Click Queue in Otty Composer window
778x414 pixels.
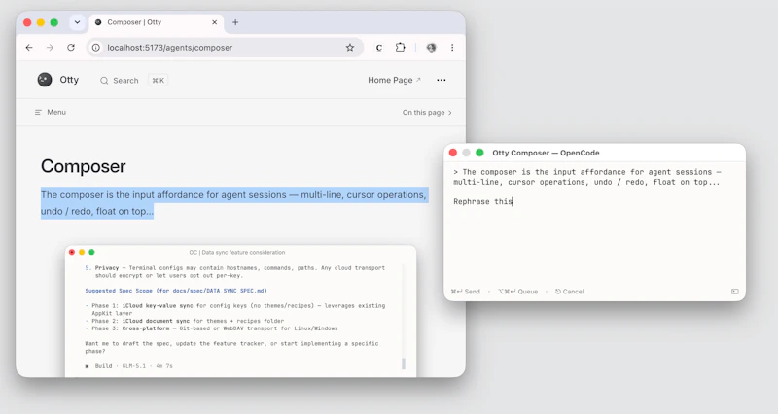point(518,292)
